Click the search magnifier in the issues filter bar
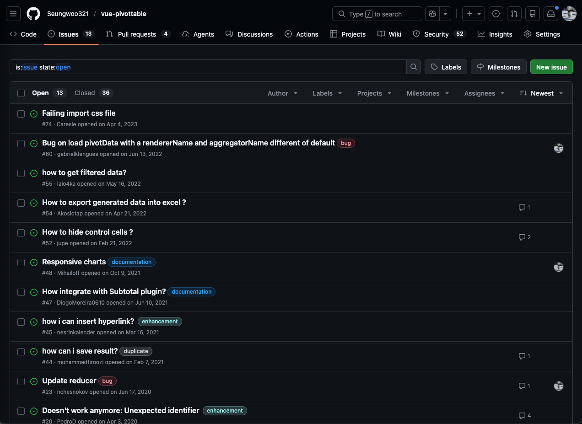 tap(413, 67)
